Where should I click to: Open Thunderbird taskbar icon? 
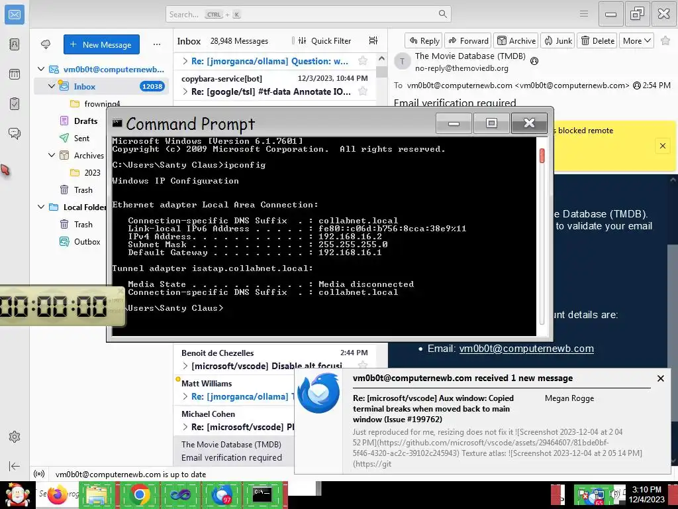tap(222, 494)
